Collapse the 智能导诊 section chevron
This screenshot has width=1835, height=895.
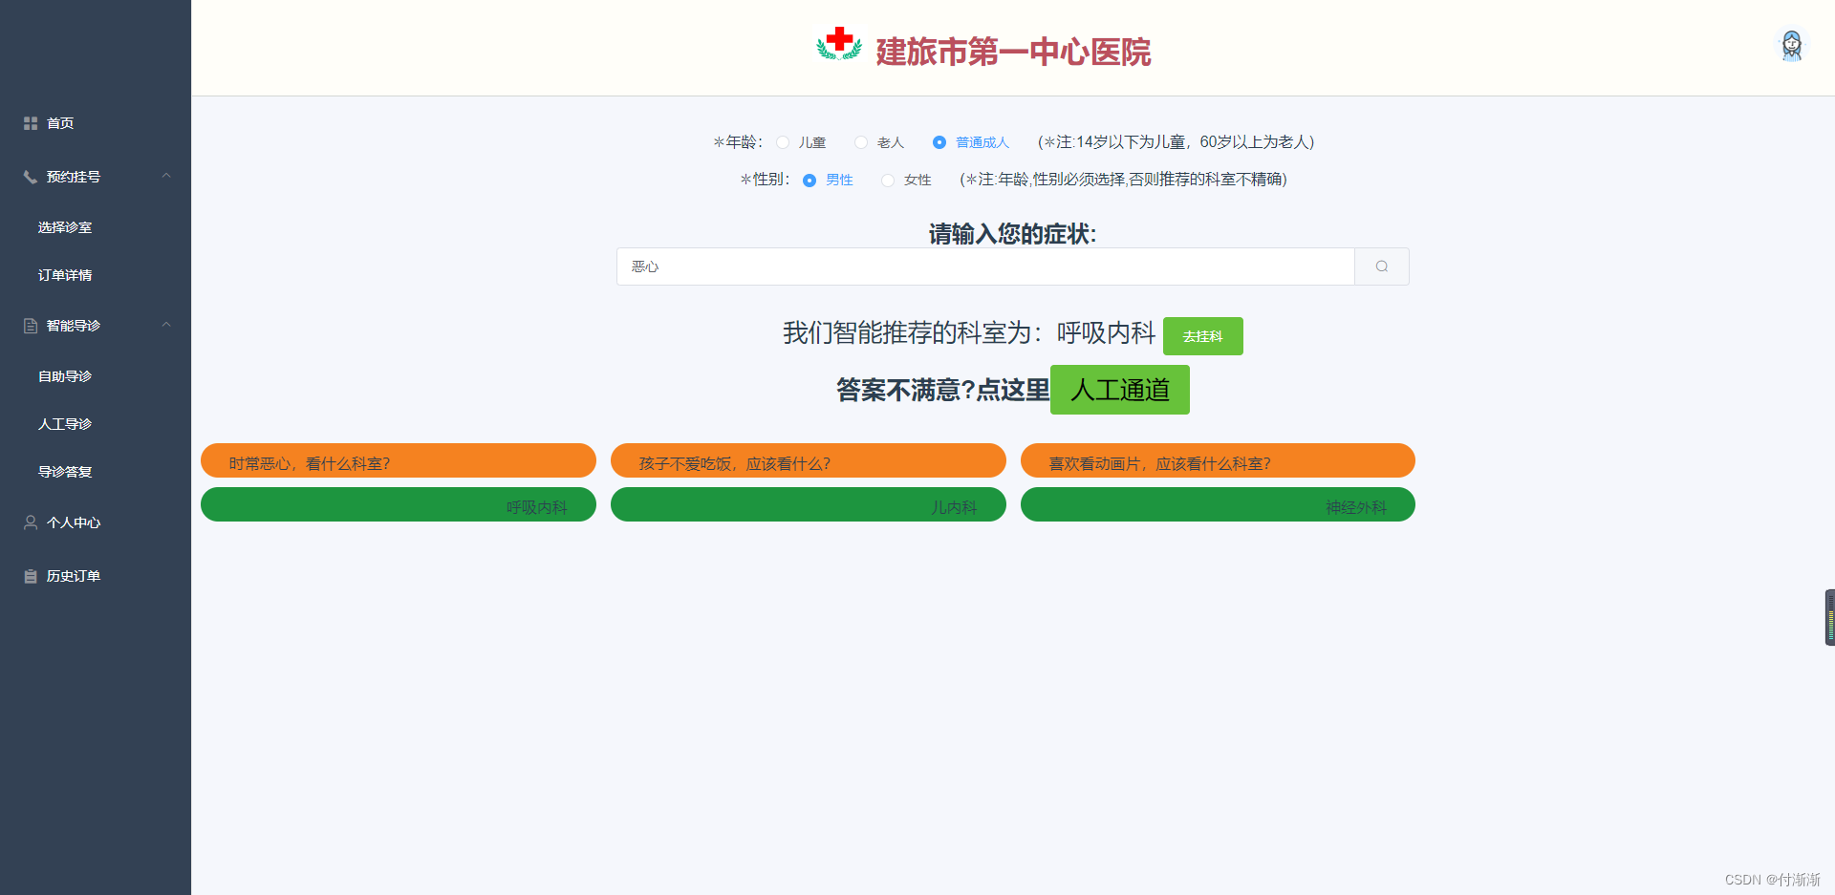tap(166, 325)
